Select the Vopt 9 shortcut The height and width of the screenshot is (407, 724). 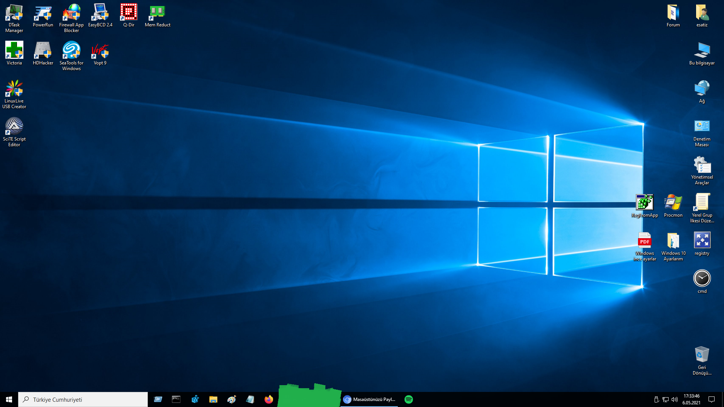pyautogui.click(x=100, y=54)
